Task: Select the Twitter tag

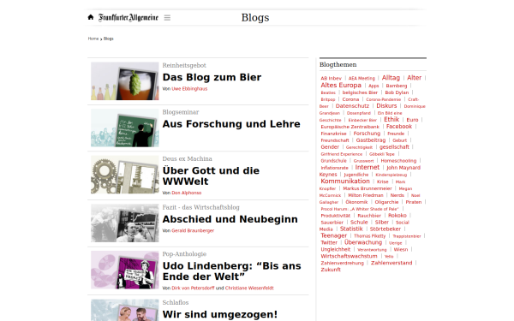Action: coord(329,243)
